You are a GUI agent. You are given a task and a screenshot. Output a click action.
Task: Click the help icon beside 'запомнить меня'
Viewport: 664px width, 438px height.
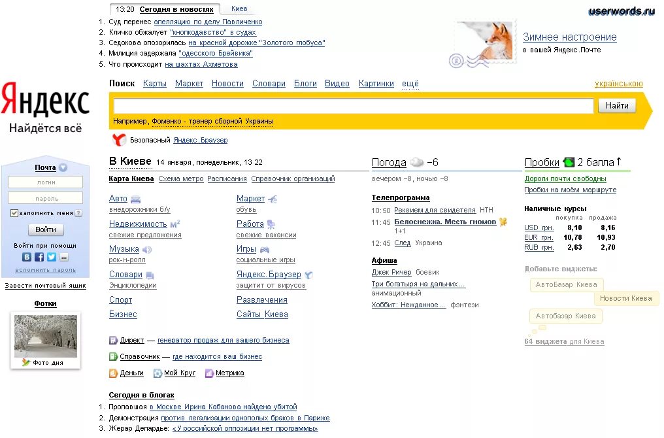click(78, 214)
